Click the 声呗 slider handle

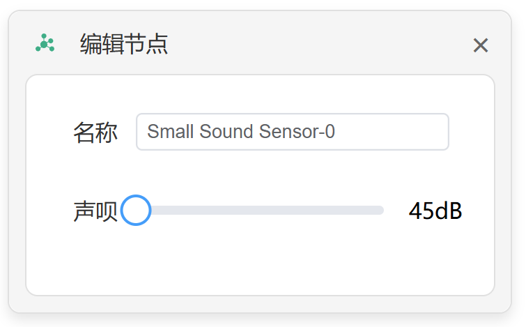136,211
